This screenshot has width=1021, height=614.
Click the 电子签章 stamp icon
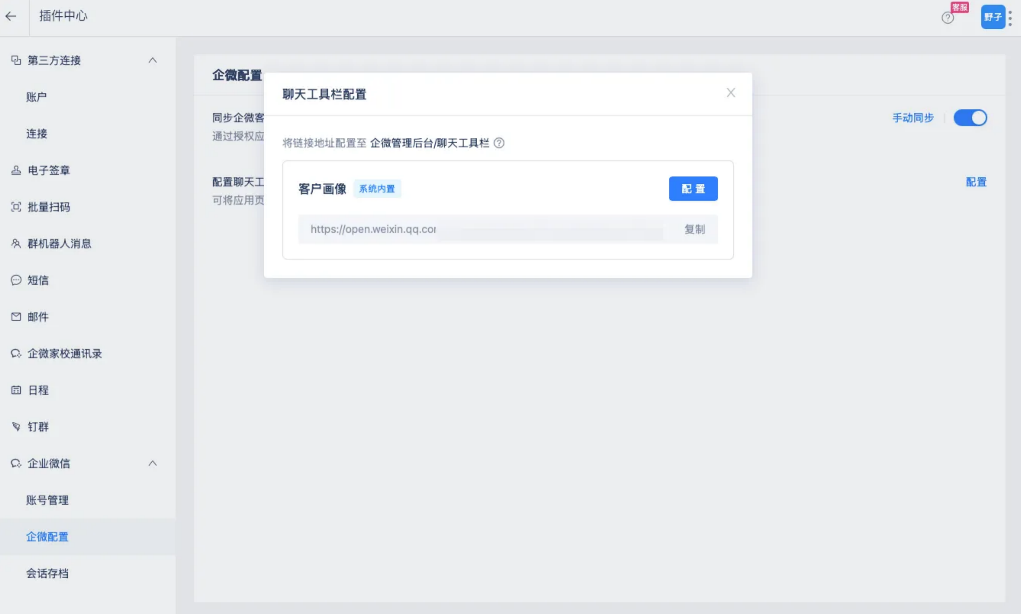pyautogui.click(x=16, y=170)
